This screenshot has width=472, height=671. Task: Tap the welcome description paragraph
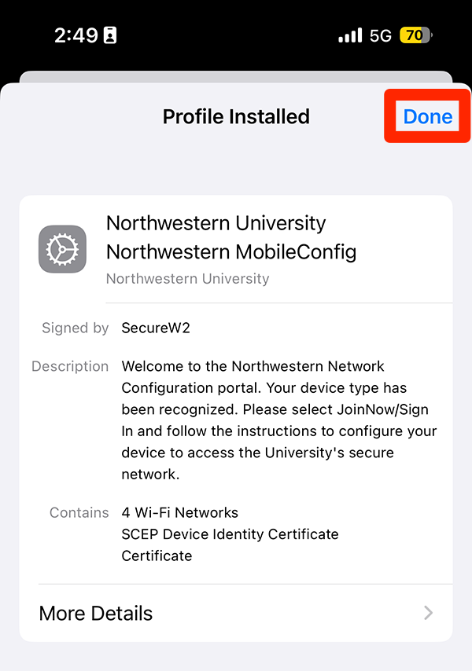click(x=278, y=420)
